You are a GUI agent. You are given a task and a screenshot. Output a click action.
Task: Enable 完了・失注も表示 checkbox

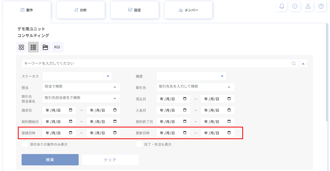(x=139, y=144)
